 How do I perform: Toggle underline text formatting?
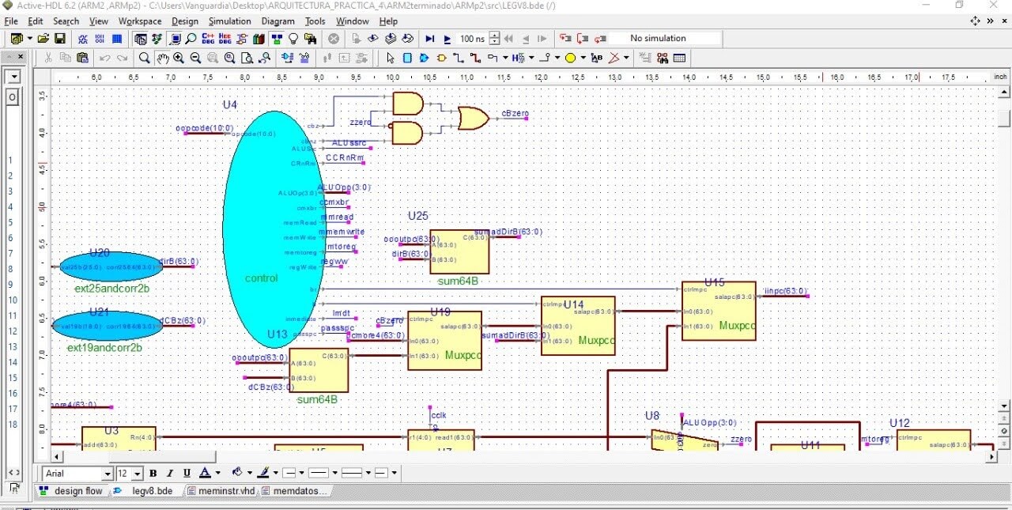(187, 473)
